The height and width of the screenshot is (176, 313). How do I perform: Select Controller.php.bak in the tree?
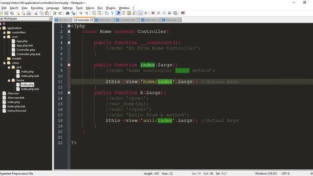click(28, 54)
